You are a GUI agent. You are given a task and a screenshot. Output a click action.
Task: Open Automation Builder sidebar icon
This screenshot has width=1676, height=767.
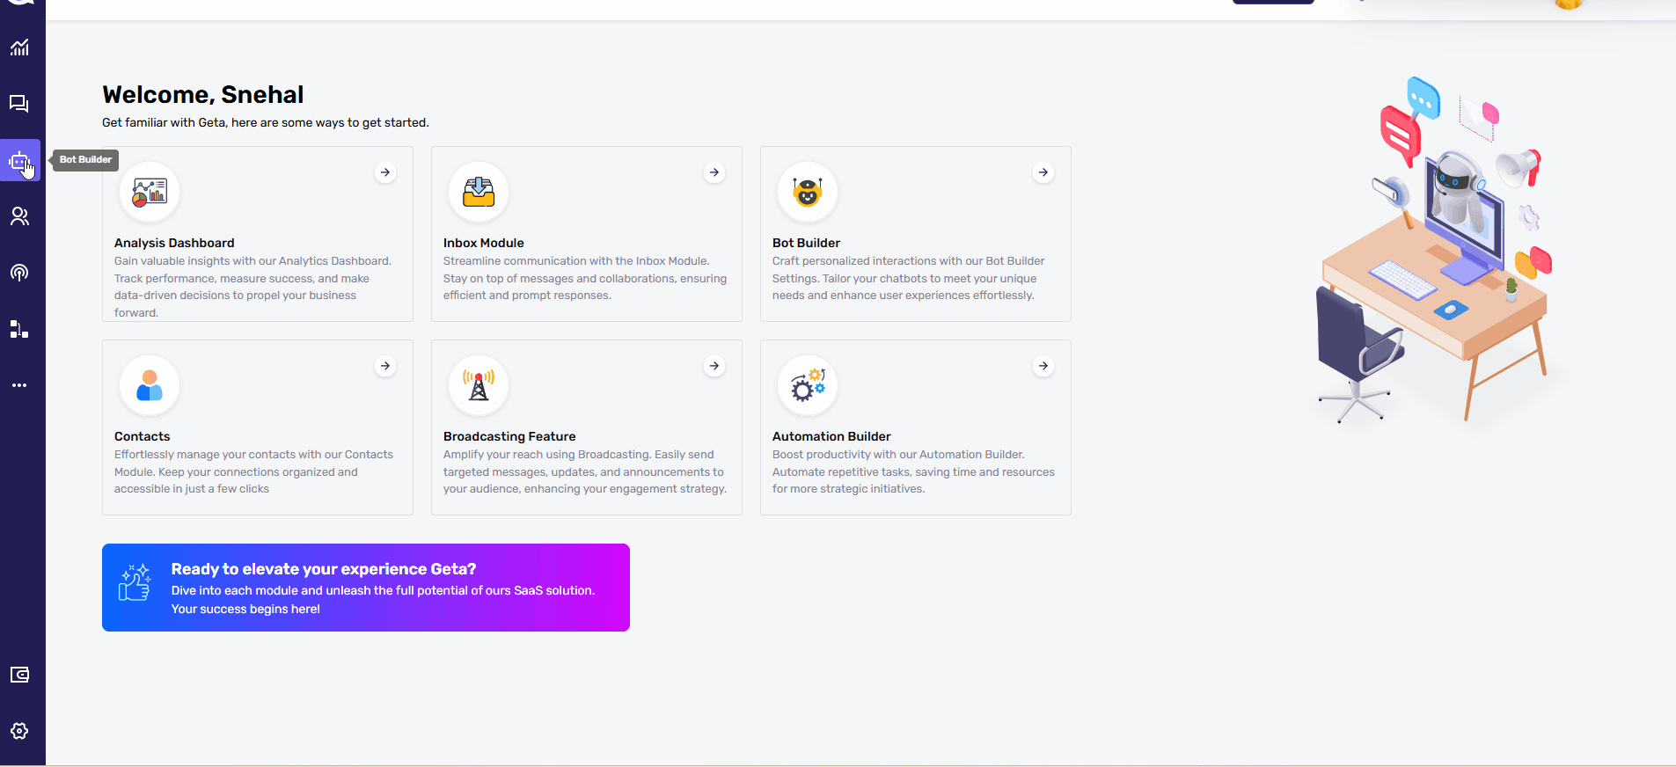[19, 329]
